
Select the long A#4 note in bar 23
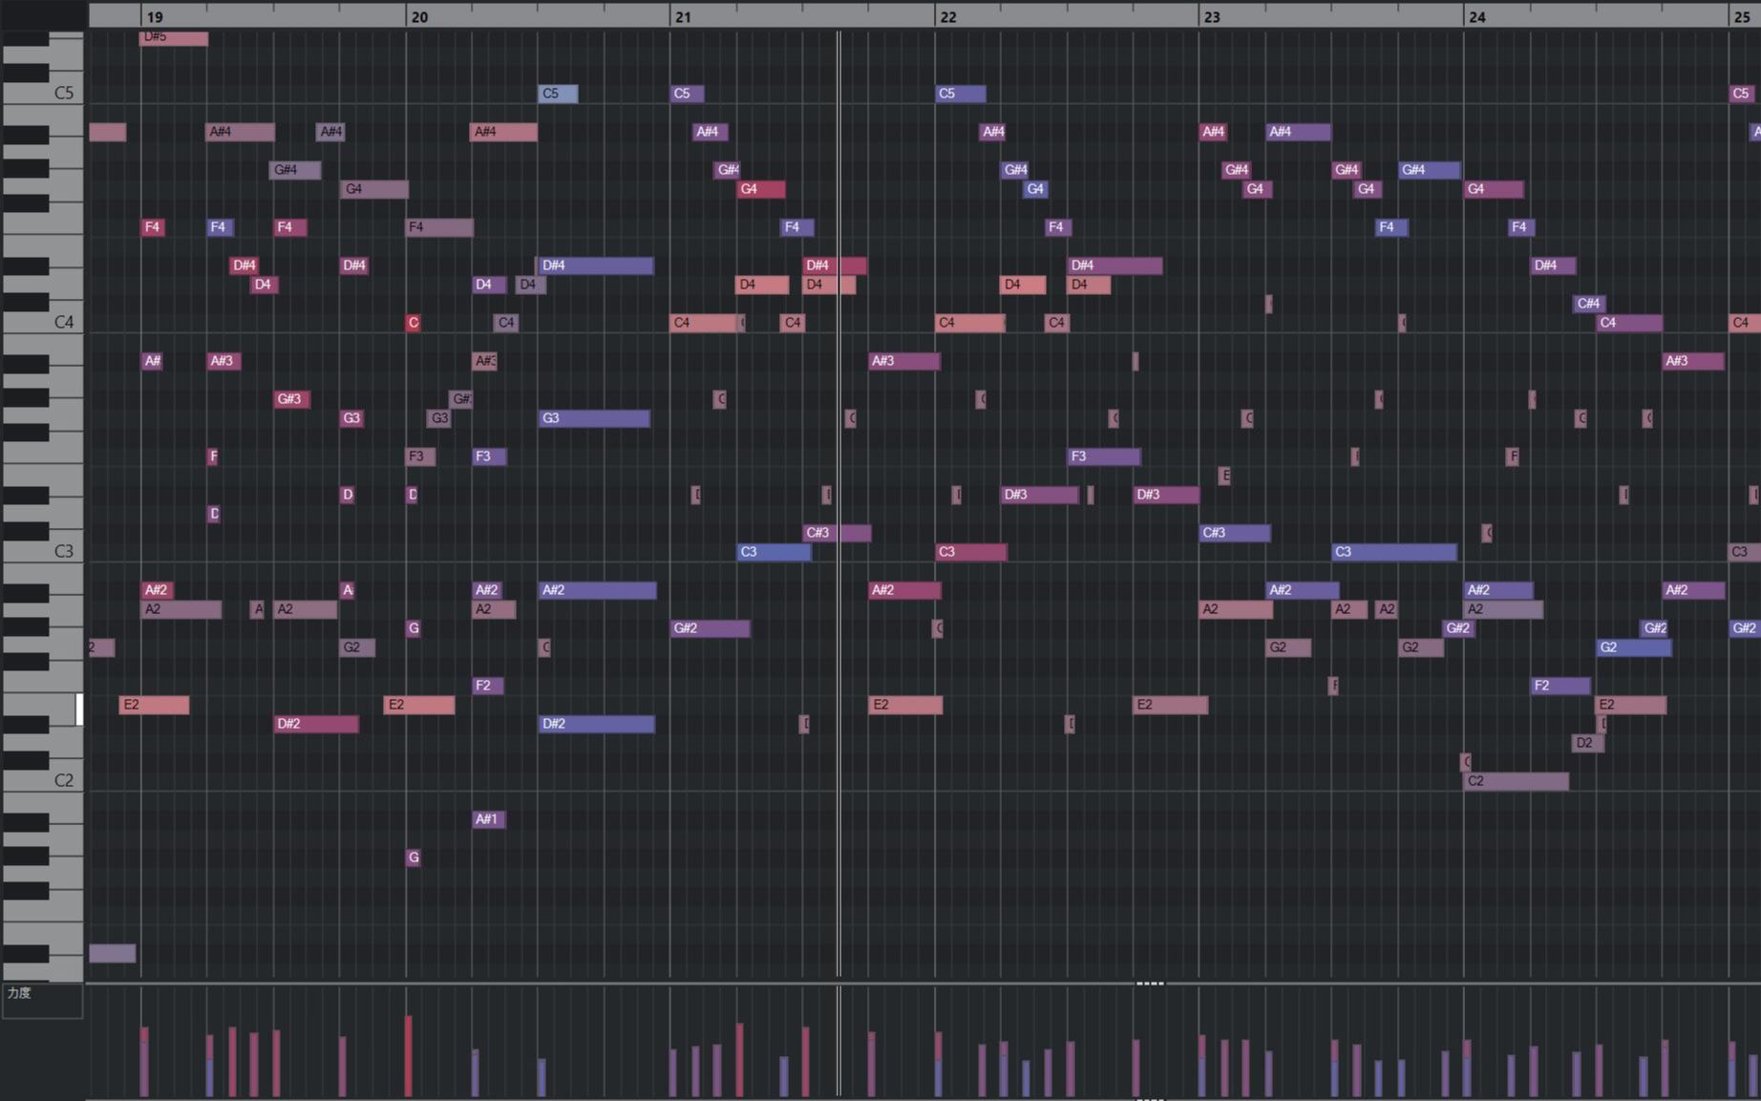1299,132
